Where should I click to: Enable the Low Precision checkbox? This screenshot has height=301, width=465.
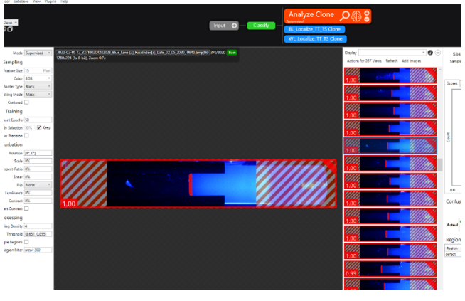click(x=27, y=135)
